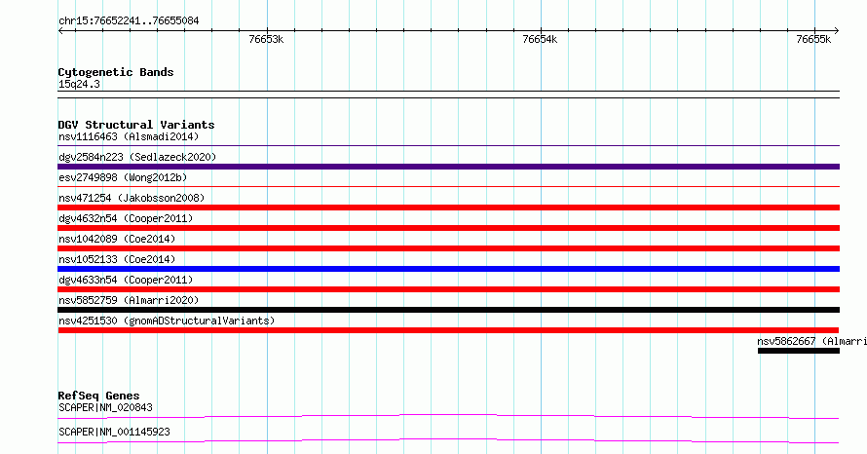Screen dimensions: 867x454
Task: Click the 76653k ruler label
Action: (x=266, y=39)
